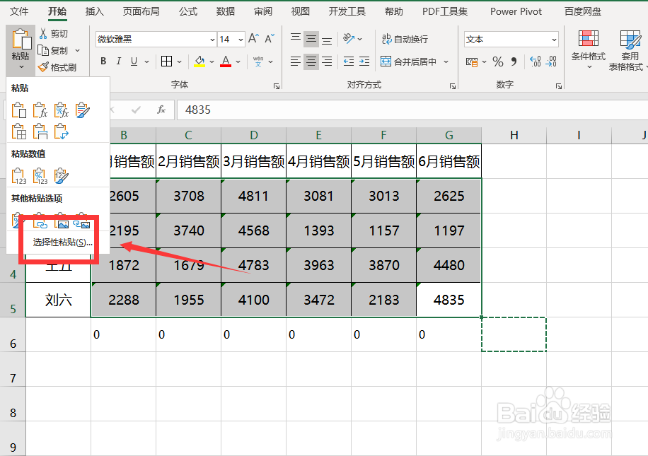
Task: Open the 对齐方式 group dialog launcher
Action: (453, 86)
